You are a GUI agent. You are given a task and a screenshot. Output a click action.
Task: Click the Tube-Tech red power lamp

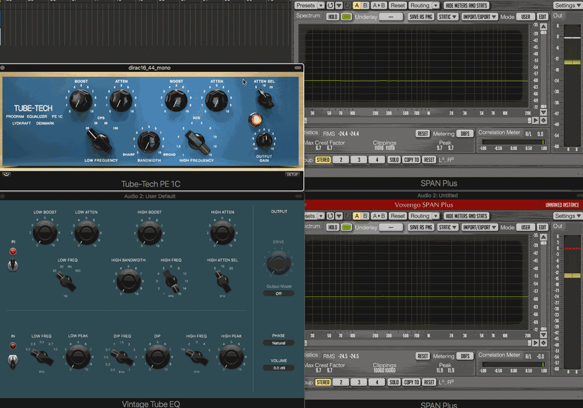[256, 119]
